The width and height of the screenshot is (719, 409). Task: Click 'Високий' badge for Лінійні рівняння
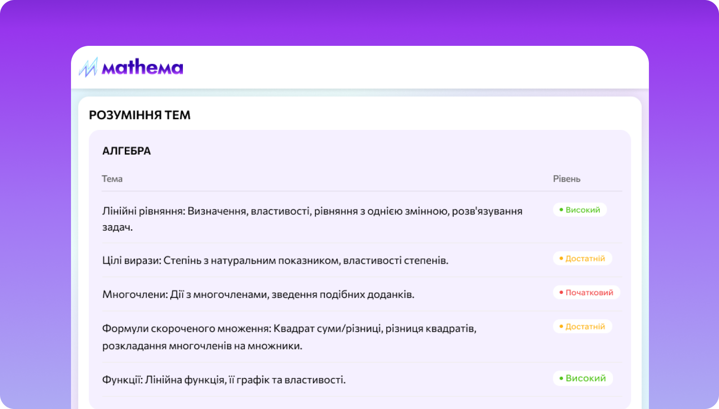580,210
